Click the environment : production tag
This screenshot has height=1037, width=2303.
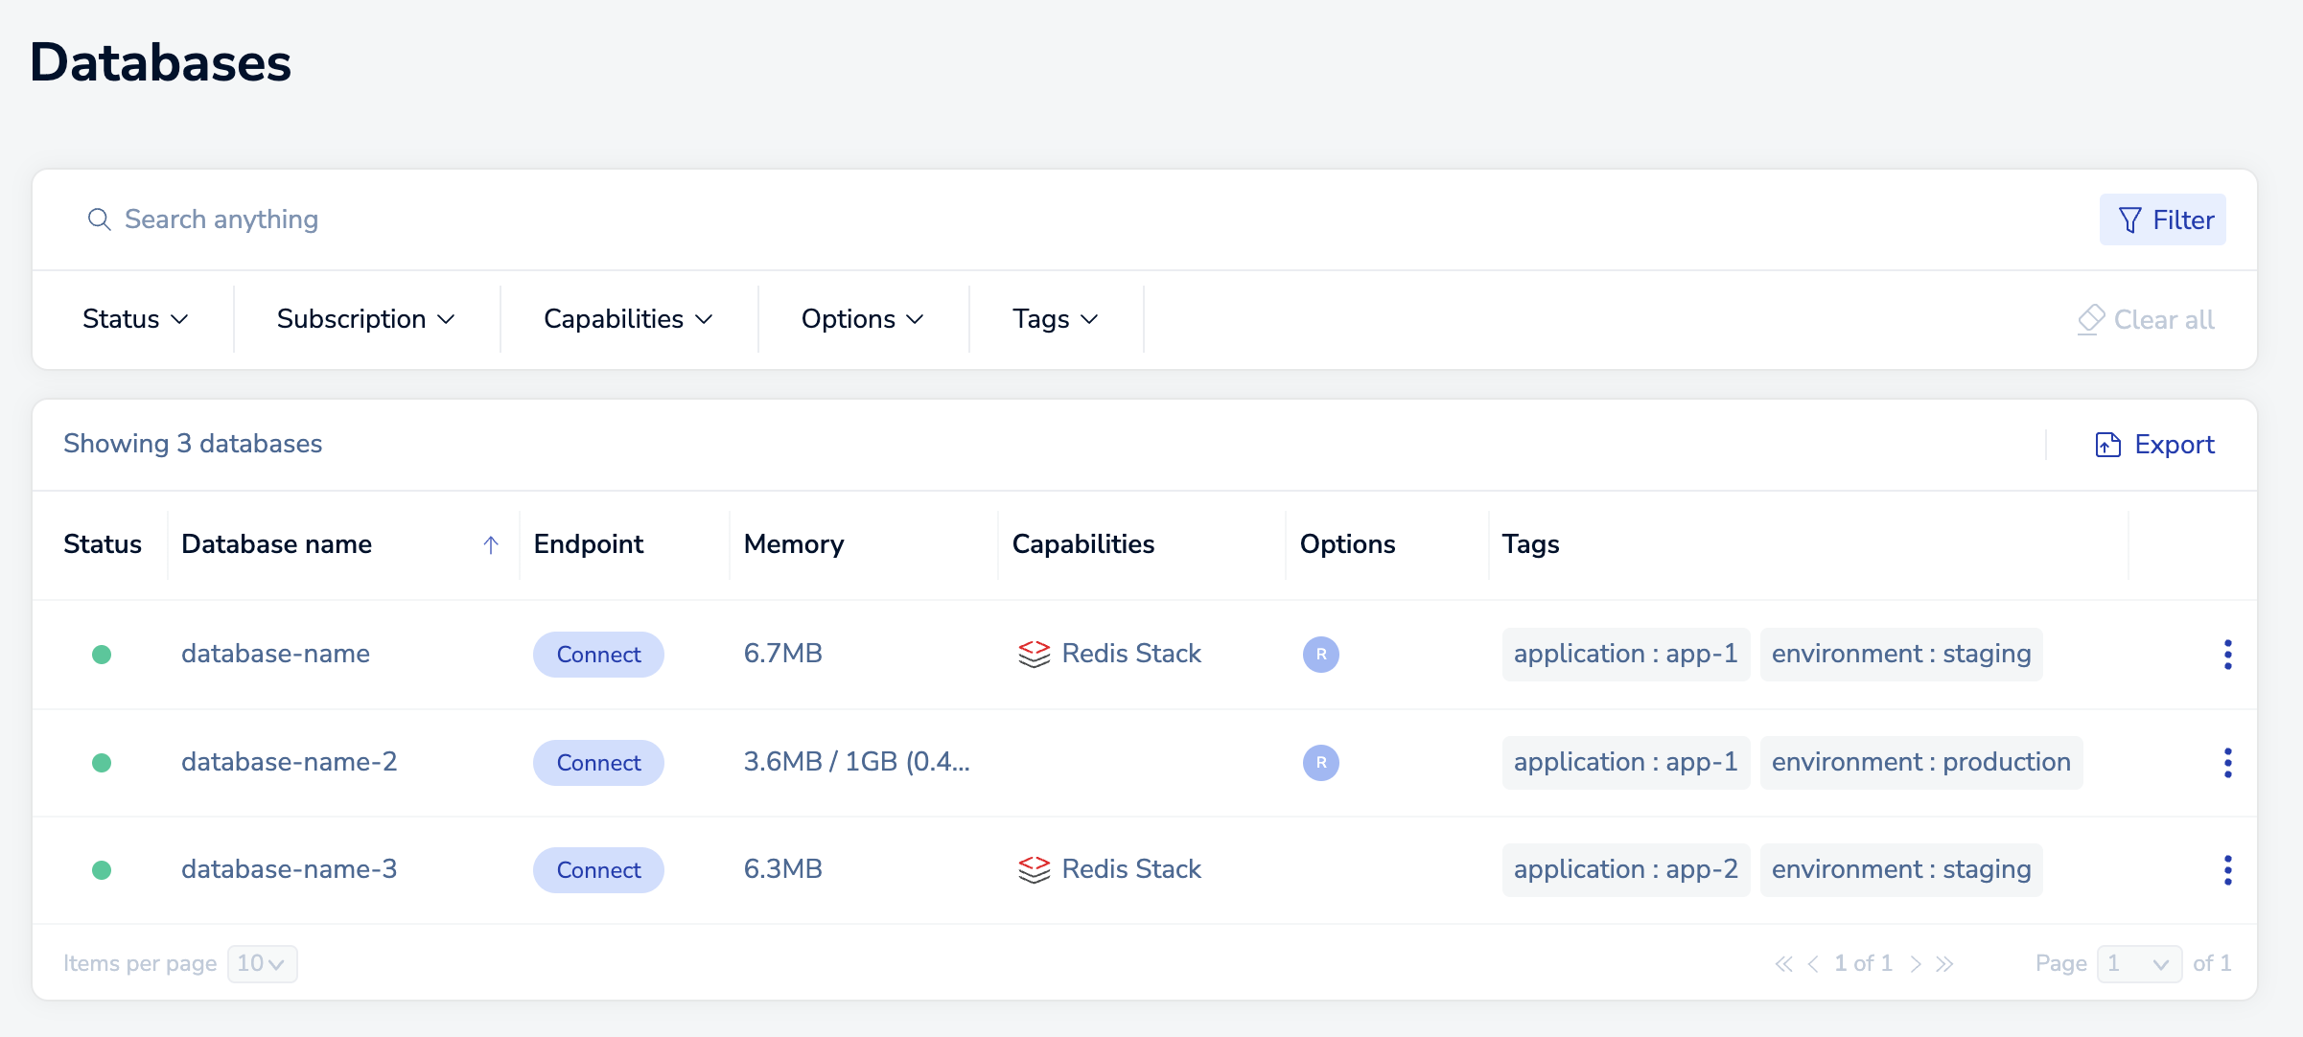click(1920, 763)
